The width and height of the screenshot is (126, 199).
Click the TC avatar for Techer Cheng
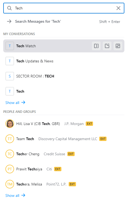[10, 154]
